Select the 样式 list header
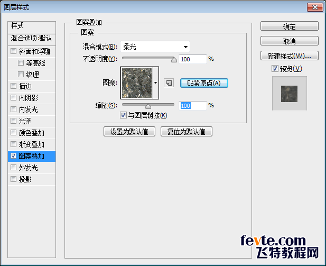The height and width of the screenshot is (266, 326). tap(32, 26)
